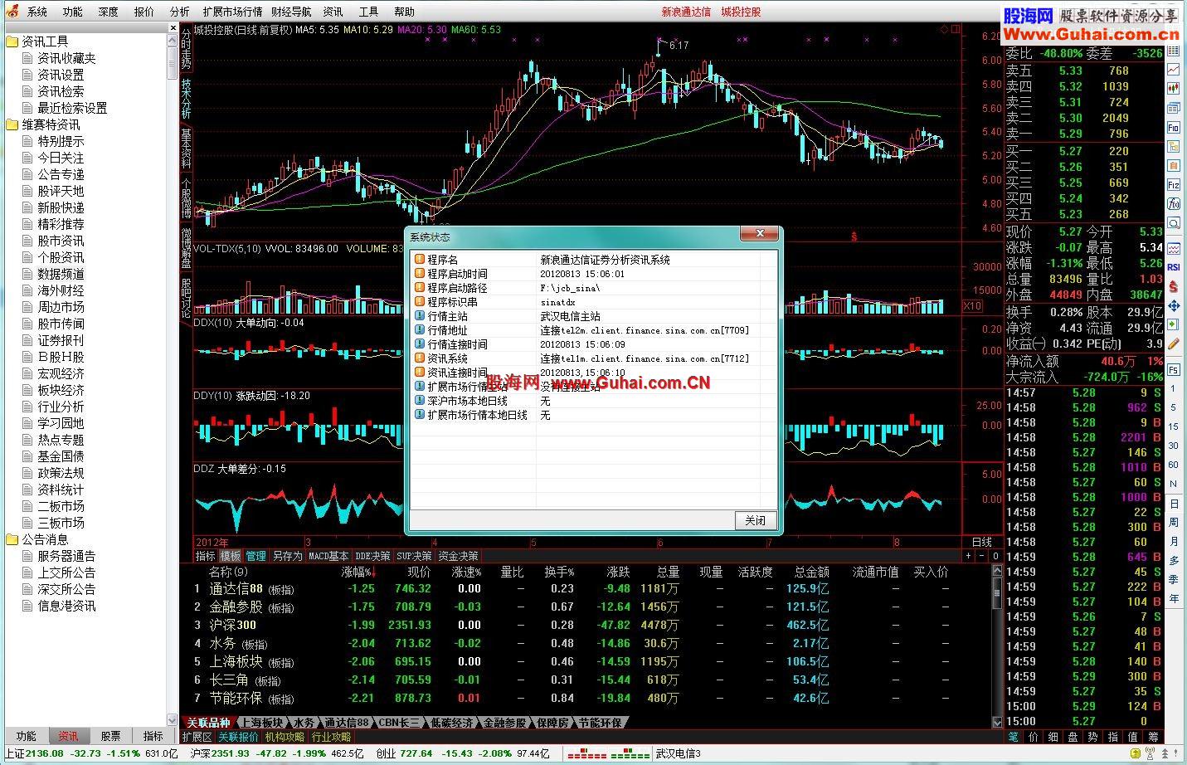
Task: Open the 资讯工具 folder
Action: [x=45, y=41]
